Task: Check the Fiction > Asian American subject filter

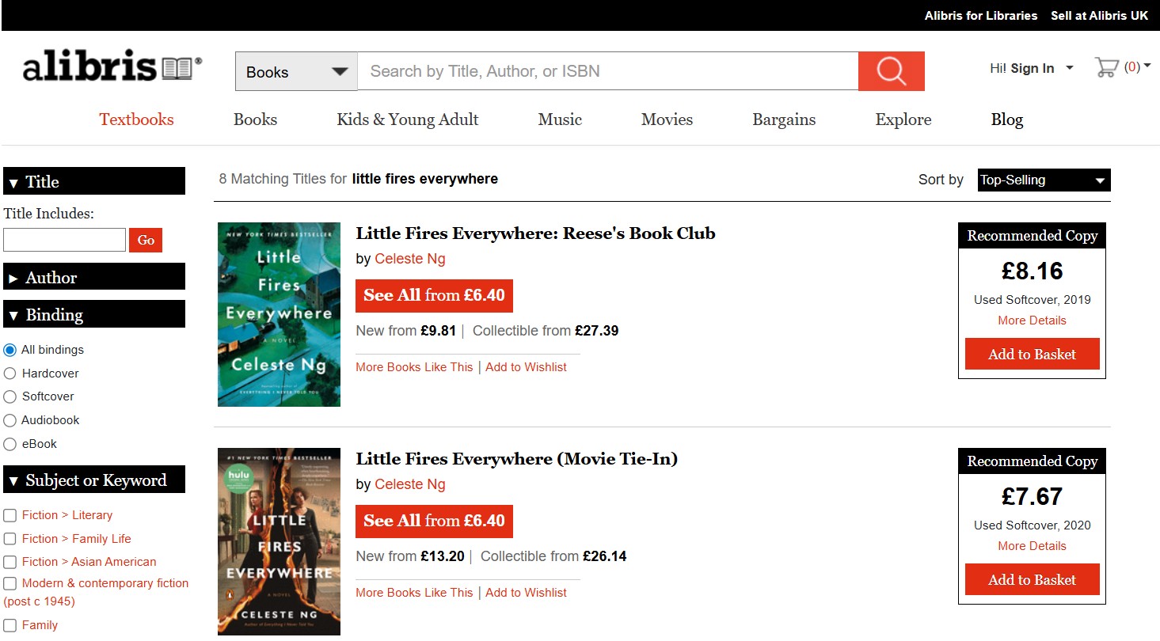Action: tap(10, 562)
